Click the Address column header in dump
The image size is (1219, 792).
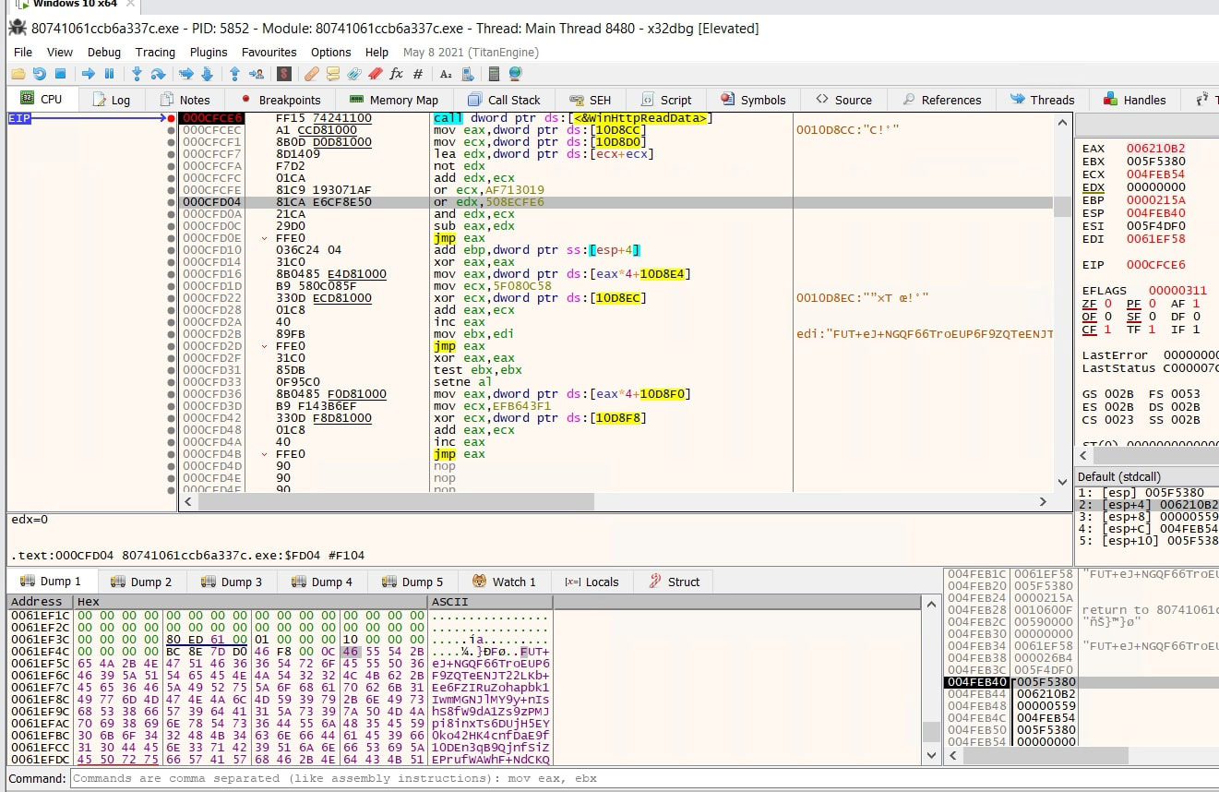41,602
